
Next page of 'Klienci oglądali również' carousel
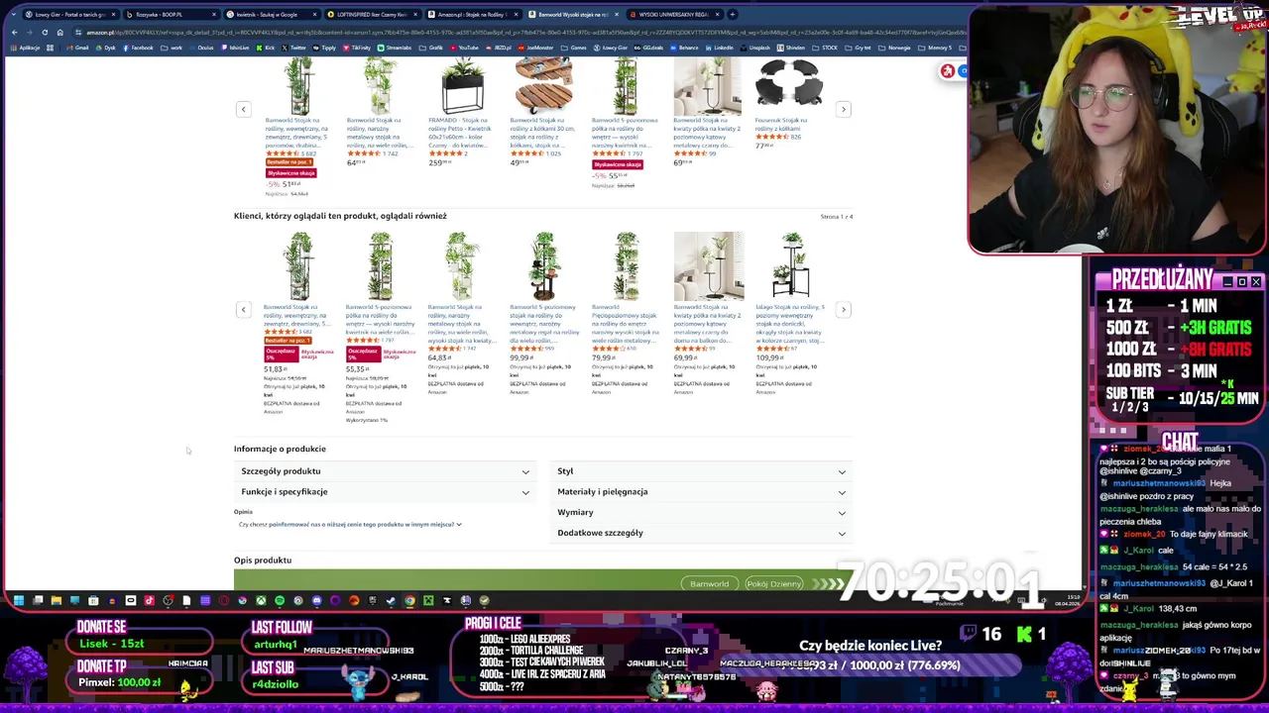click(x=844, y=310)
